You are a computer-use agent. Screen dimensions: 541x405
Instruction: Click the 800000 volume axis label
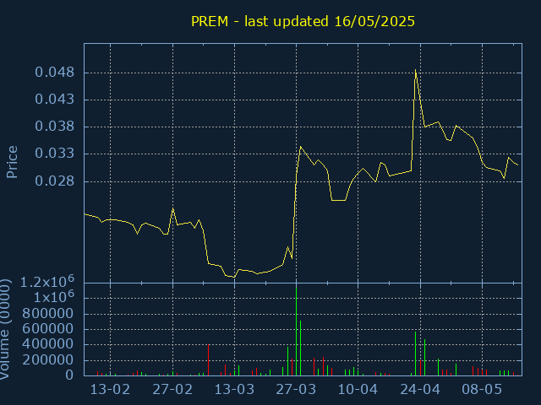pos(48,314)
